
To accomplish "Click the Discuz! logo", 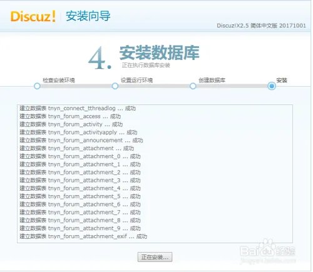I will point(33,16).
